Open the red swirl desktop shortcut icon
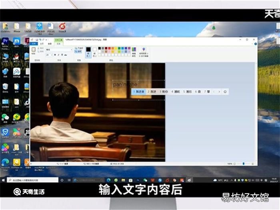This screenshot has height=210, width=280. 62,28
